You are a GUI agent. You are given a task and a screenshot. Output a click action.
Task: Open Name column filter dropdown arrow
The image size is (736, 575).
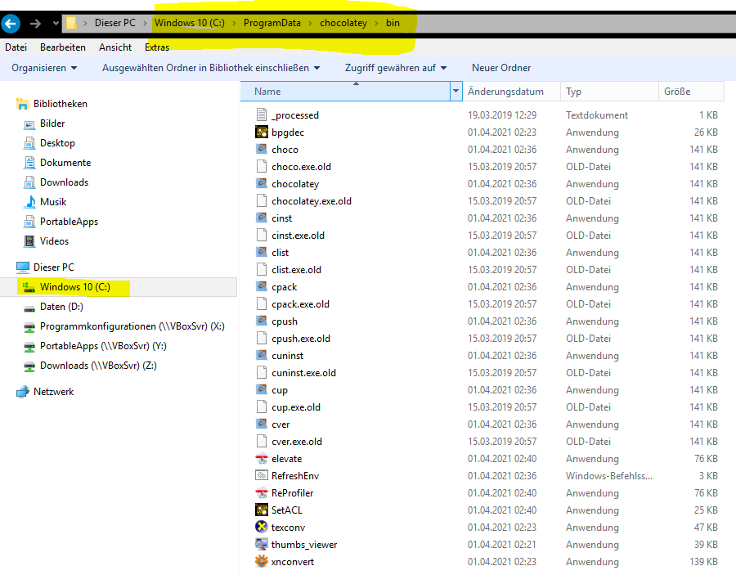click(456, 91)
